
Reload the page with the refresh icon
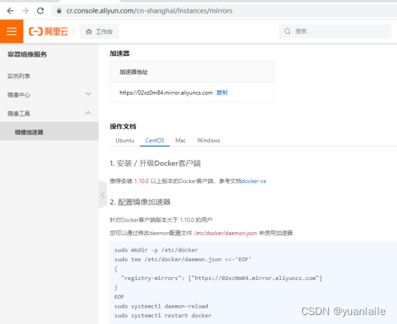point(40,10)
